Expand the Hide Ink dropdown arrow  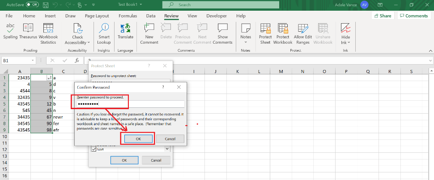click(349, 42)
